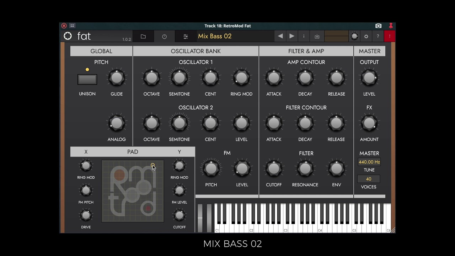Click the RetroMod fat logo icon
Viewport: 455px width, 256px height.
pyautogui.click(x=68, y=36)
